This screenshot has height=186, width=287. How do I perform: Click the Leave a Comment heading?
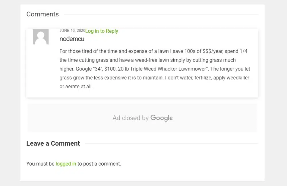tap(53, 144)
